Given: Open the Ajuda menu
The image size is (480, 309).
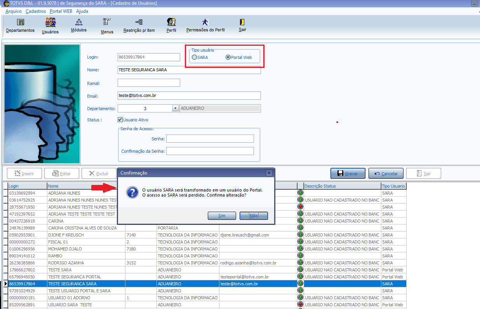Looking at the screenshot, I should [82, 11].
